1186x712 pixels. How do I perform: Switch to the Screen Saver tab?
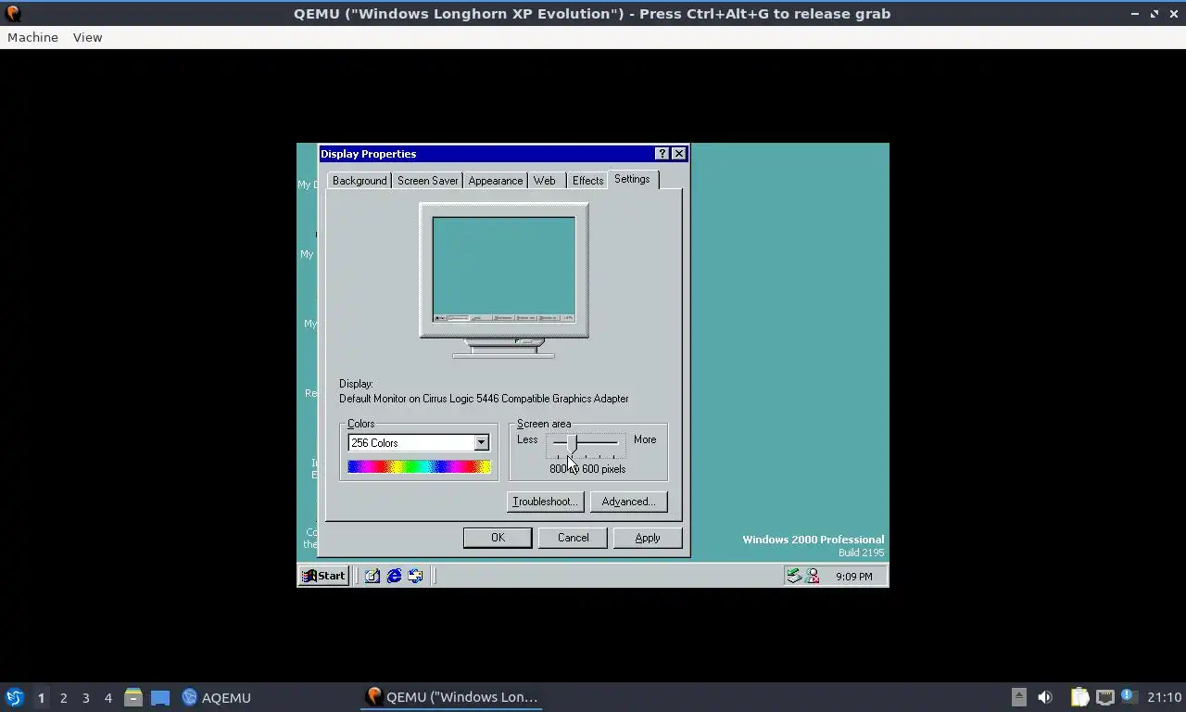tap(427, 181)
